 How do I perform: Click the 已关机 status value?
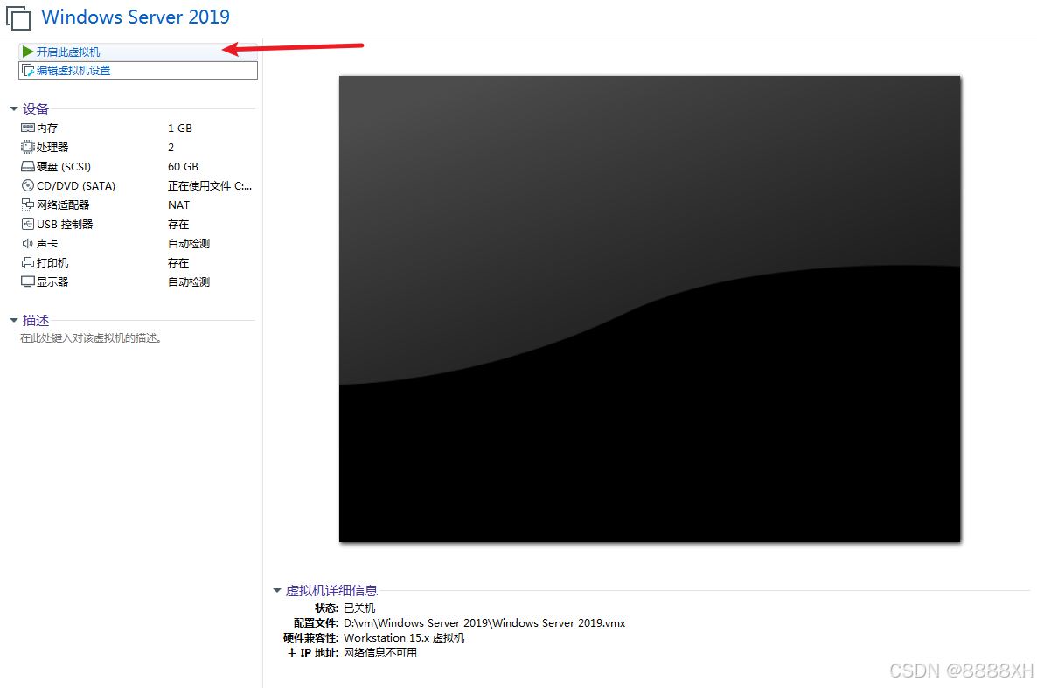coord(359,608)
